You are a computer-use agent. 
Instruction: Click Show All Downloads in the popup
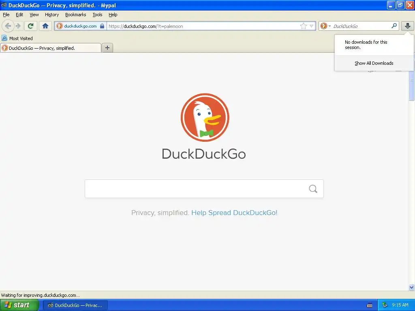pos(374,63)
